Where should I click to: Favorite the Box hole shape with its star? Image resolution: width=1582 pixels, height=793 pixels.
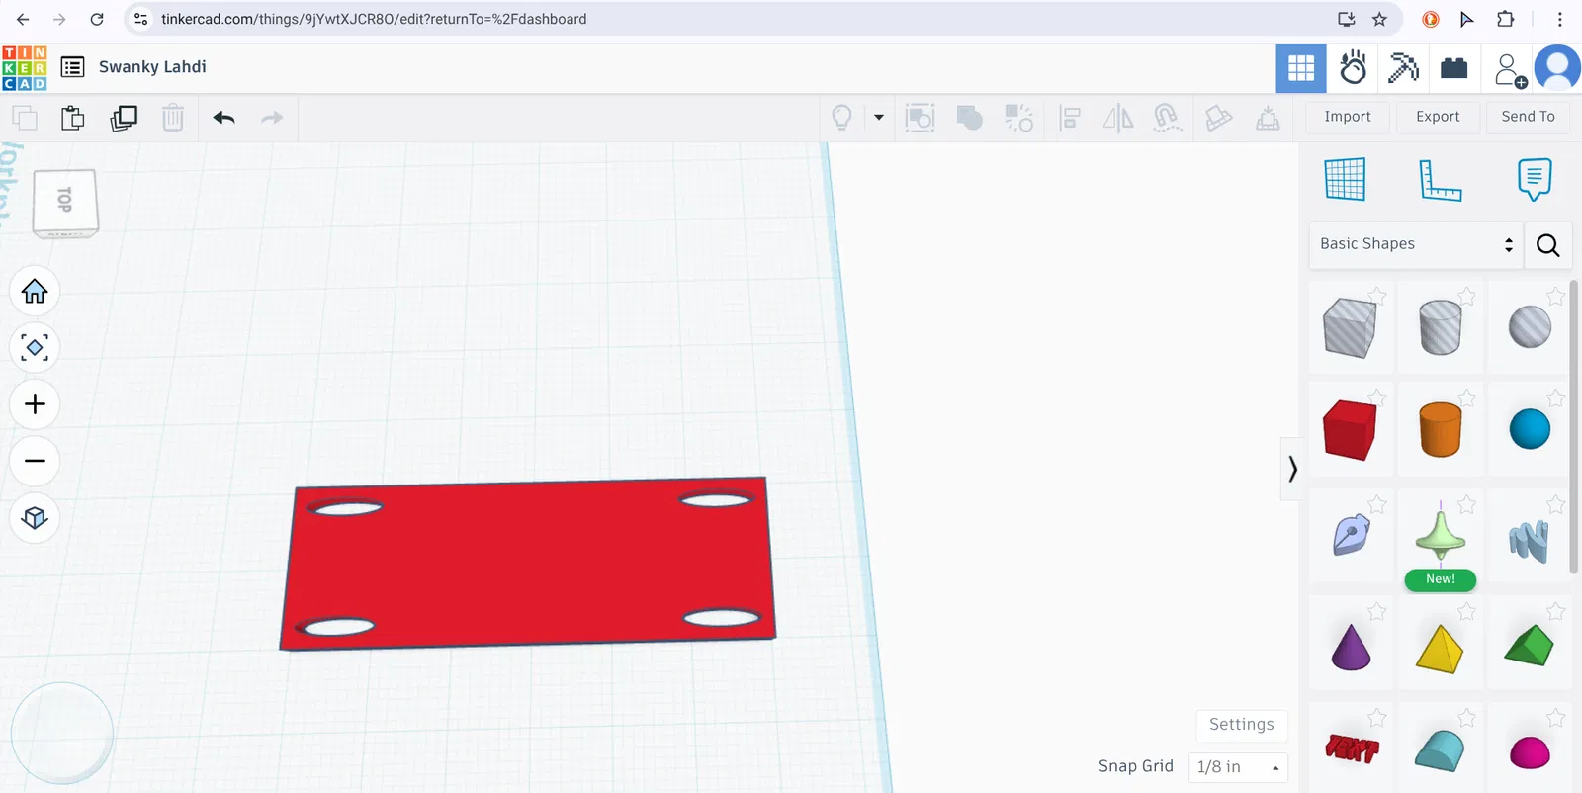tap(1377, 295)
